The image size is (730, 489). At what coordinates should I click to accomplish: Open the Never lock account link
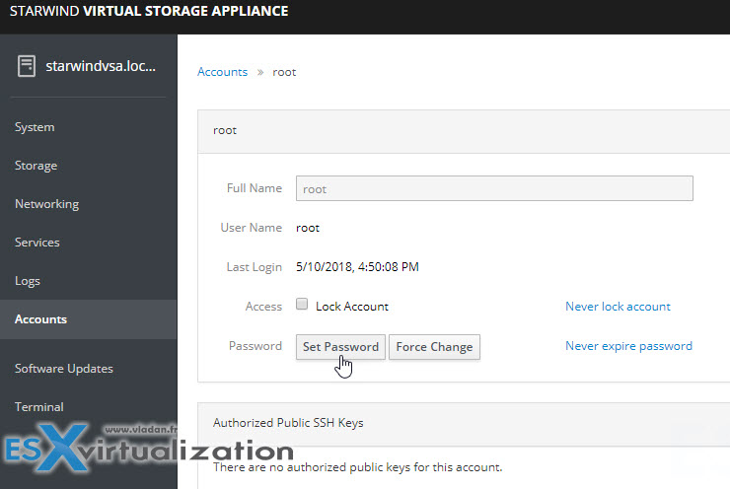618,307
